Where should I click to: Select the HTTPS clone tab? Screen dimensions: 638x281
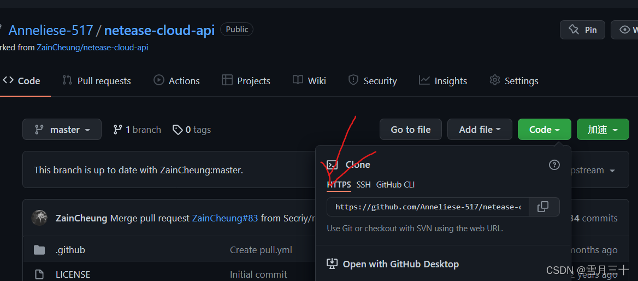tap(339, 184)
